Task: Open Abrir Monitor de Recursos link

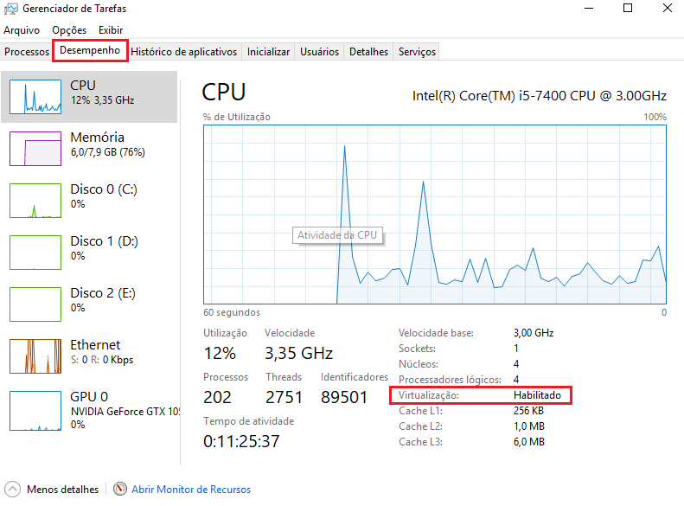Action: coord(191,490)
